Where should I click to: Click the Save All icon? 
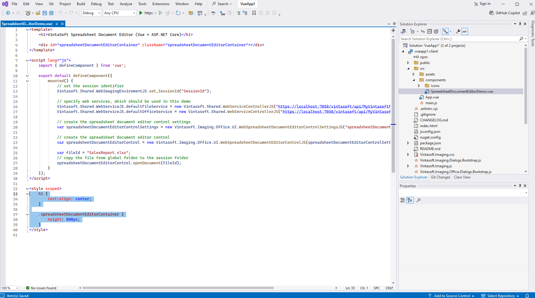[51, 13]
